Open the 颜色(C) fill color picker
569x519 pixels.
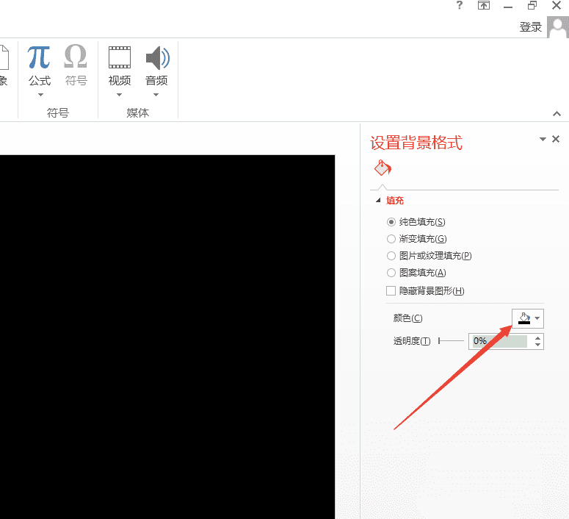(x=527, y=318)
